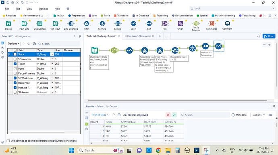Uncheck the Ticker field checkbox
Viewport: 278px width, 155px height.
click(15, 64)
